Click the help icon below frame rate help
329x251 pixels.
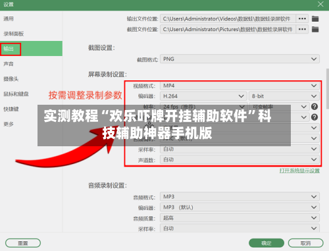[x=315, y=117]
